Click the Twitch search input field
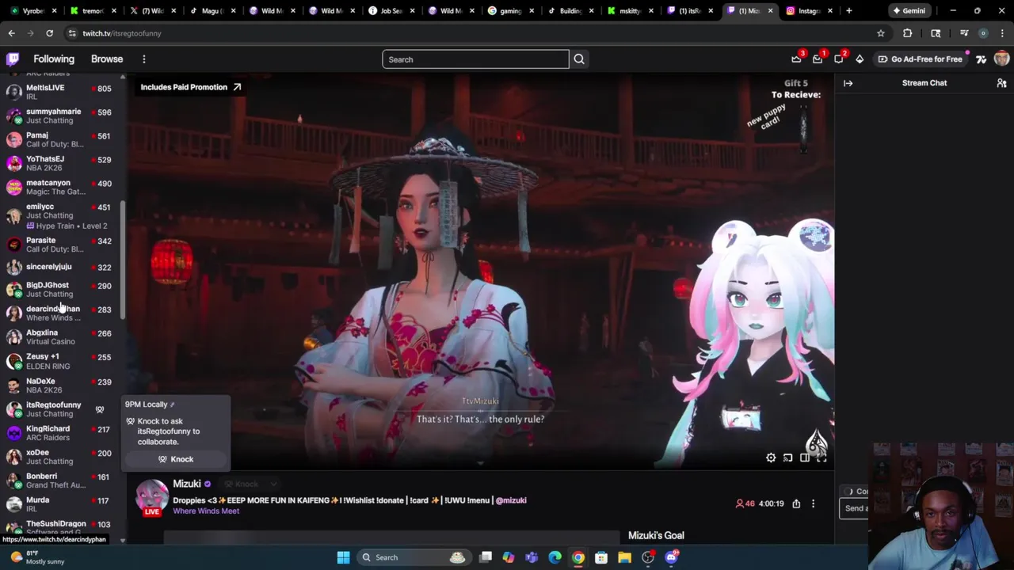Screen dimensions: 1014x570 click(x=475, y=59)
